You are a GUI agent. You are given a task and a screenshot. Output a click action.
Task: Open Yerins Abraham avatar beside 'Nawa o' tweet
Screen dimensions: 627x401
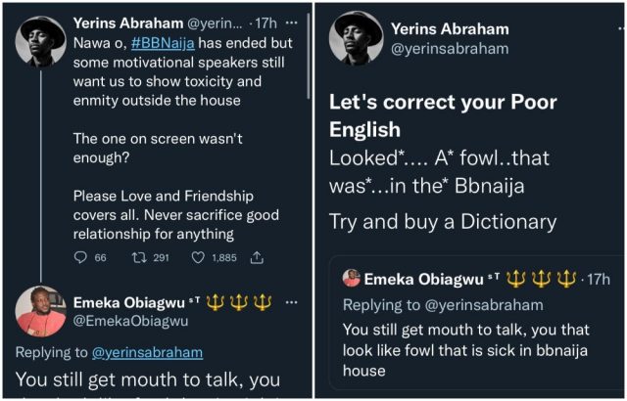click(x=40, y=43)
